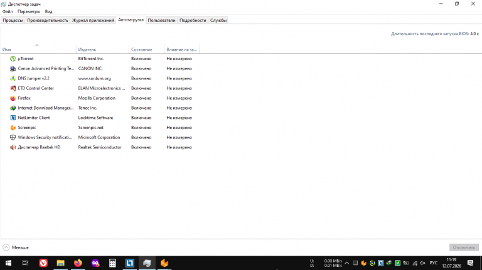Viewport: 482px width, 270px height.
Task: Sort the list by the Имя column
Action: [38, 49]
